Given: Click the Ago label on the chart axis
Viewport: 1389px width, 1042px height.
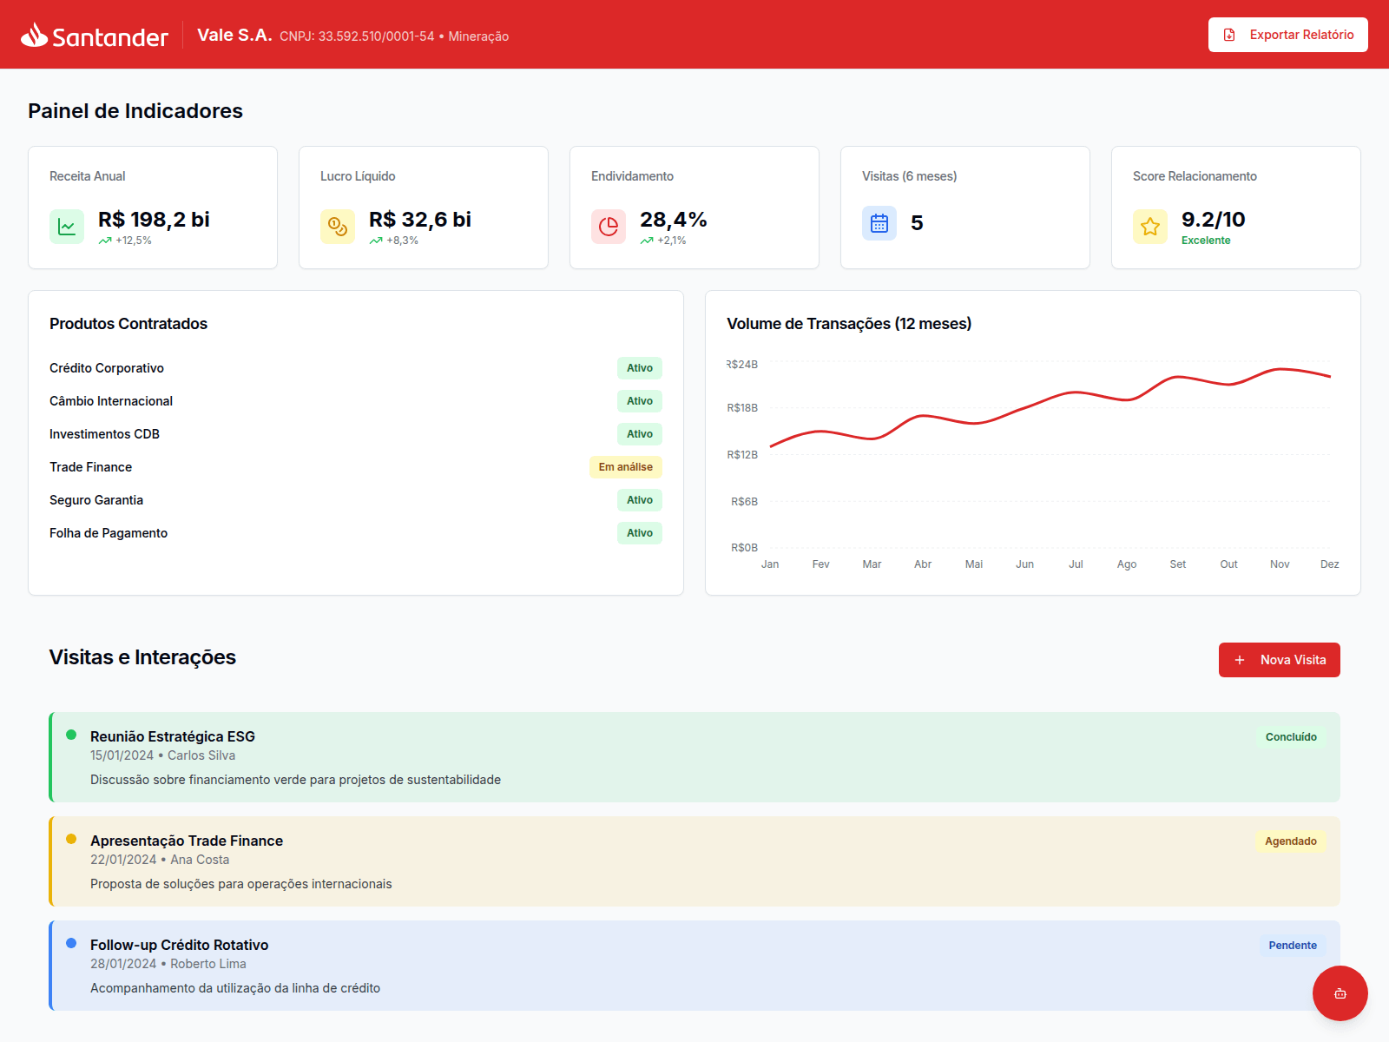Looking at the screenshot, I should [x=1127, y=564].
